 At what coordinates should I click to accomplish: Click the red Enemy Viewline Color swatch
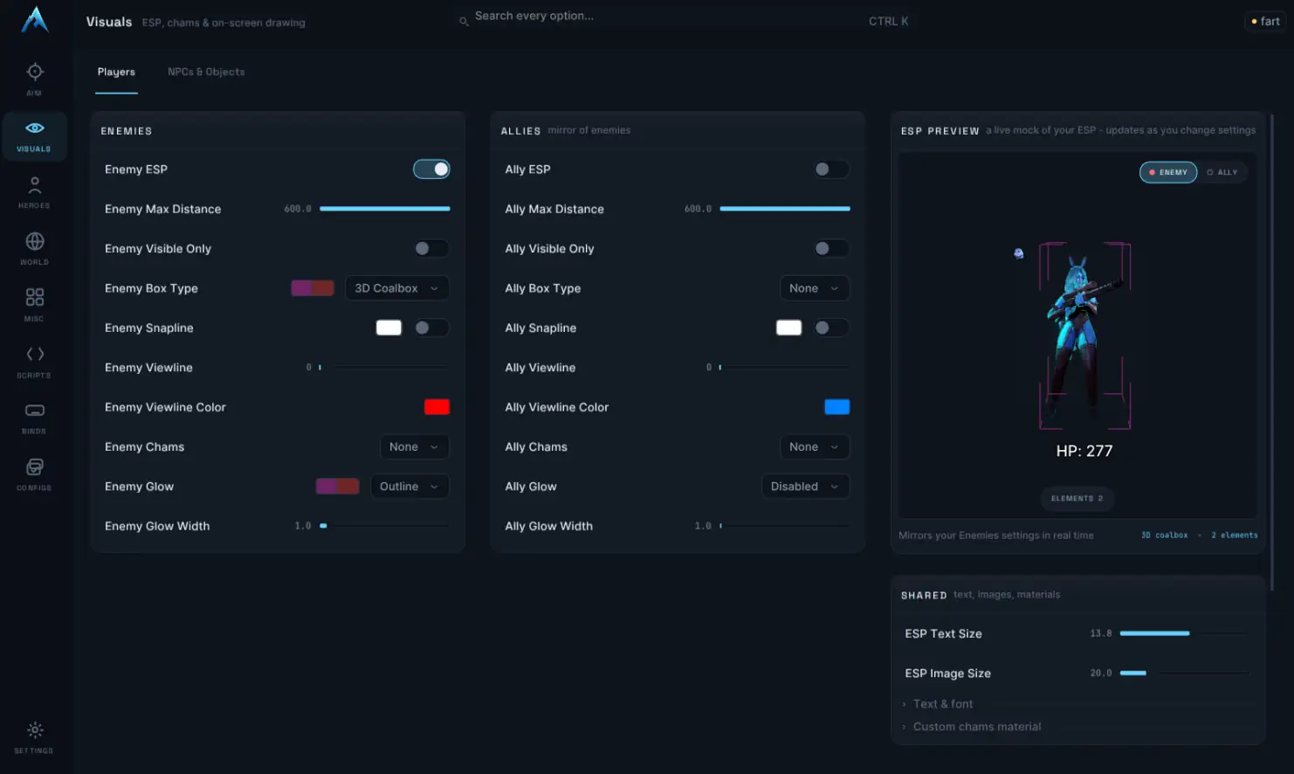(x=437, y=407)
